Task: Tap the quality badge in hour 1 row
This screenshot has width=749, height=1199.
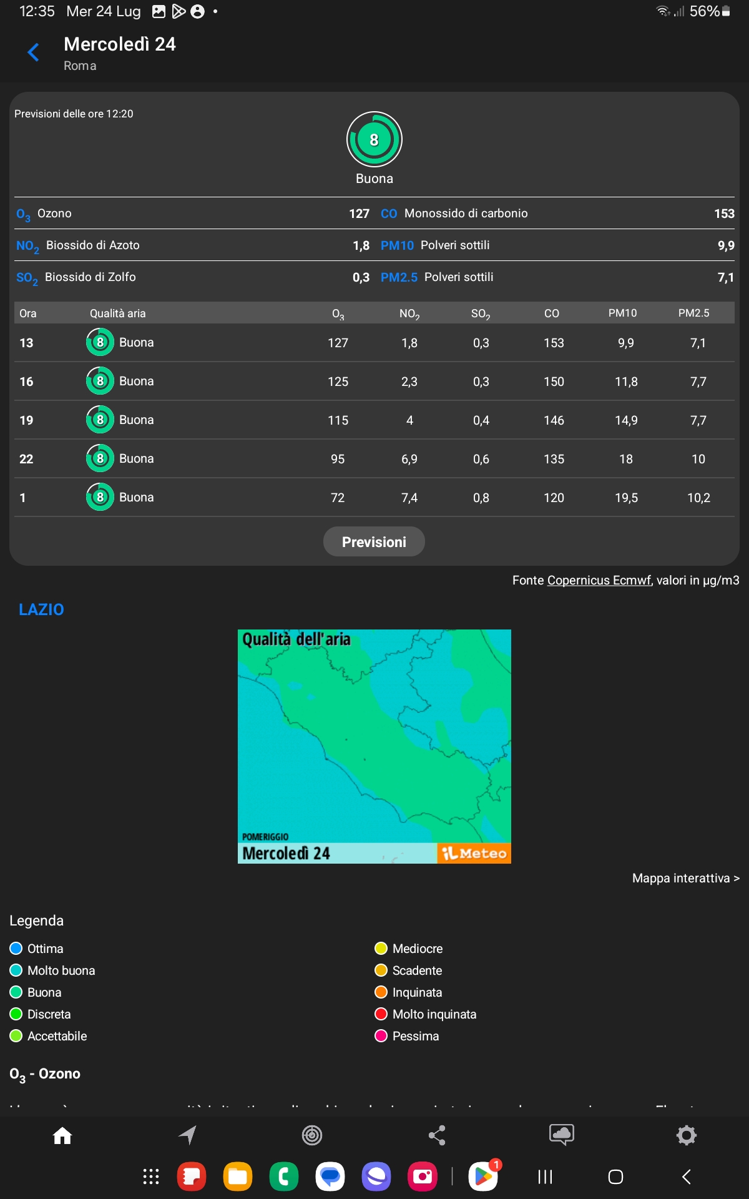Action: (100, 497)
